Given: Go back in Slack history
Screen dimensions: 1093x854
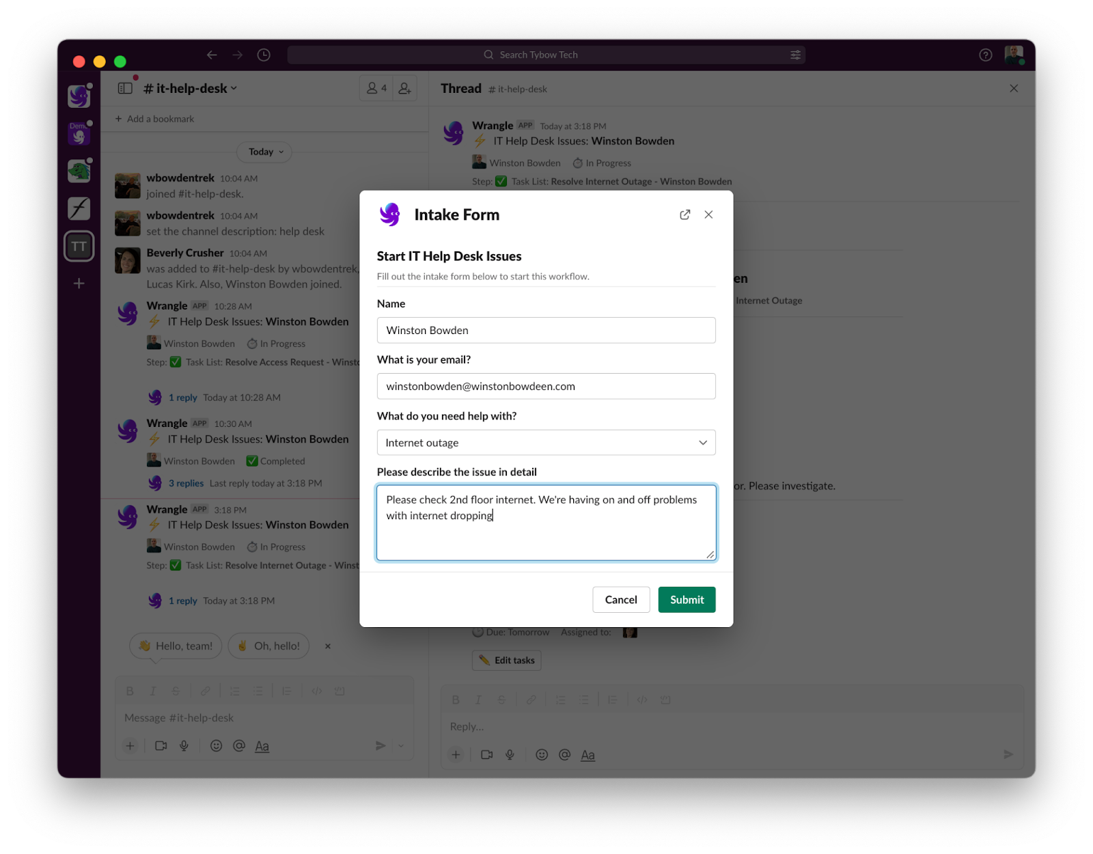Looking at the screenshot, I should coord(212,55).
